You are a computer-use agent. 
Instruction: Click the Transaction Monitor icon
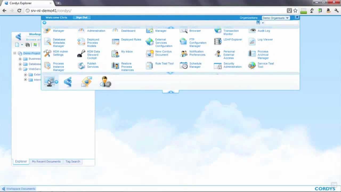coord(218,31)
